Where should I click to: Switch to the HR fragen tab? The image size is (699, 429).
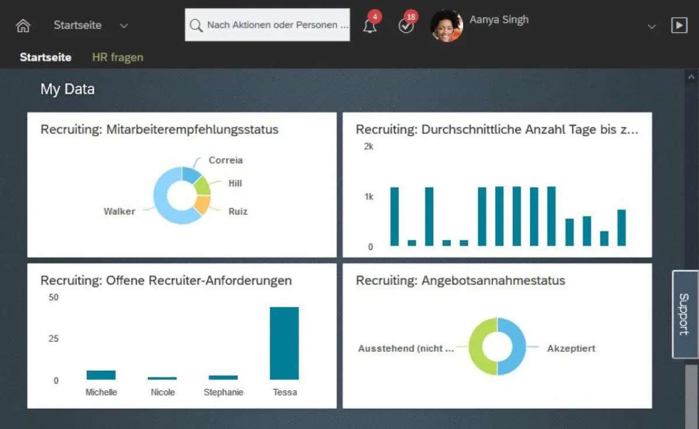point(117,57)
